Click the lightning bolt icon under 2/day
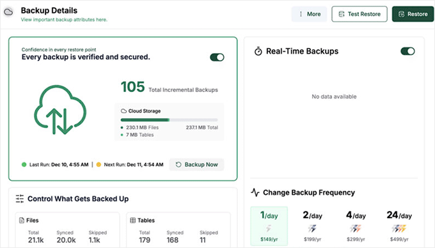This screenshot has width=435, height=248. coord(312,229)
